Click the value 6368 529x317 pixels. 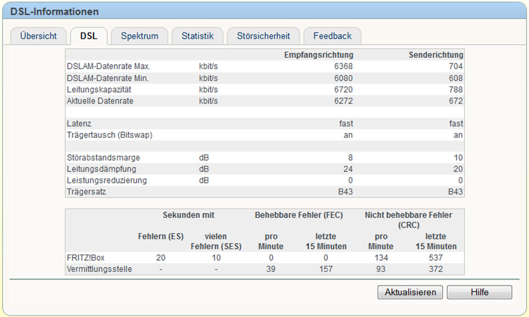[344, 66]
